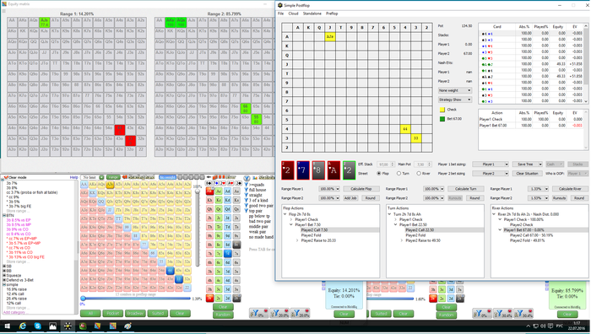Click the Calculate River button
Screen dimensions: 591x334
570,189
